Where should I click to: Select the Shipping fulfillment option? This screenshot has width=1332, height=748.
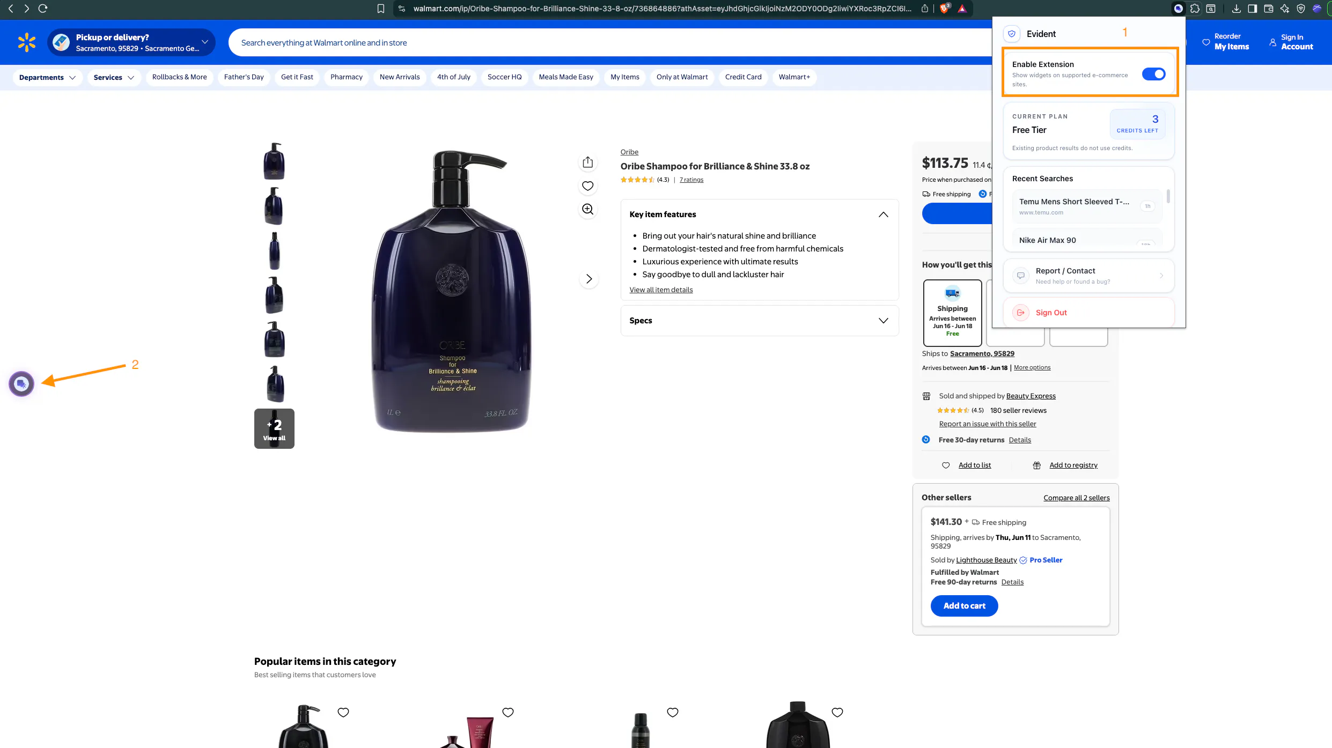pyautogui.click(x=952, y=313)
